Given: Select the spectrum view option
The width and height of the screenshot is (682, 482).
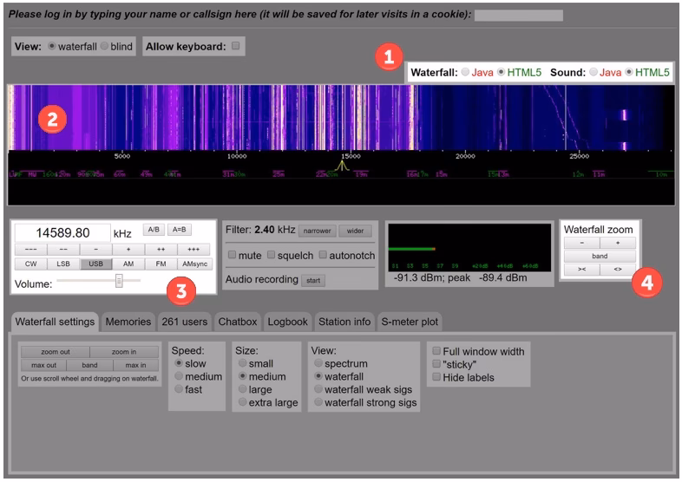Looking at the screenshot, I should pyautogui.click(x=318, y=363).
